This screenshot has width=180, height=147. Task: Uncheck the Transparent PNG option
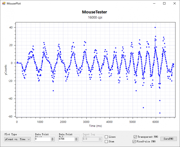point(135,137)
